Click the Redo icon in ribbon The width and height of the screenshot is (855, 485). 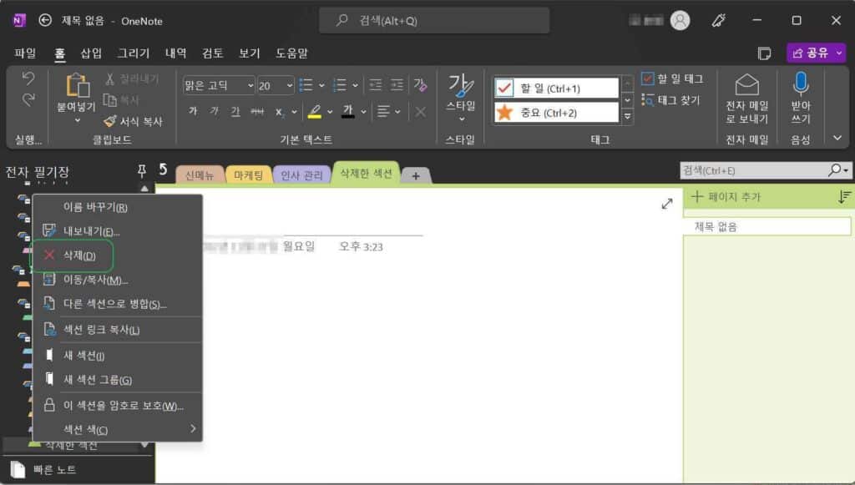(28, 99)
